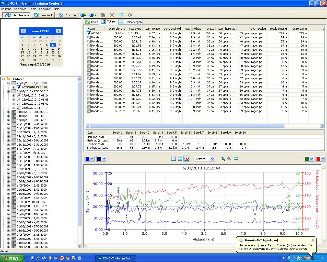Fit chart to full extent
The width and height of the screenshot is (327, 262).
coord(236,159)
